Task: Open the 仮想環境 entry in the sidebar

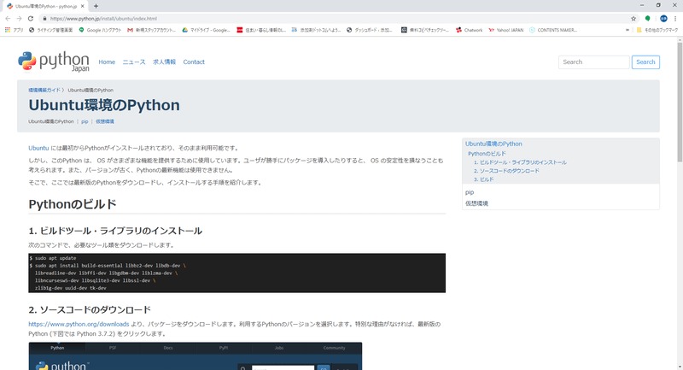Action: (x=476, y=203)
